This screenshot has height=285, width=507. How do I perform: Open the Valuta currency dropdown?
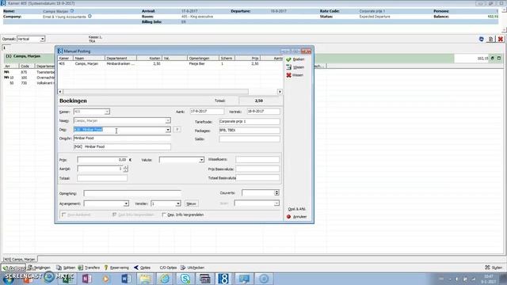point(201,160)
